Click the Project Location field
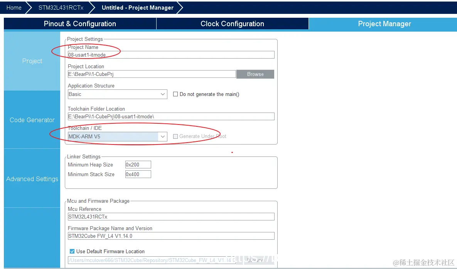Image resolution: width=457 pixels, height=269 pixels. 152,74
